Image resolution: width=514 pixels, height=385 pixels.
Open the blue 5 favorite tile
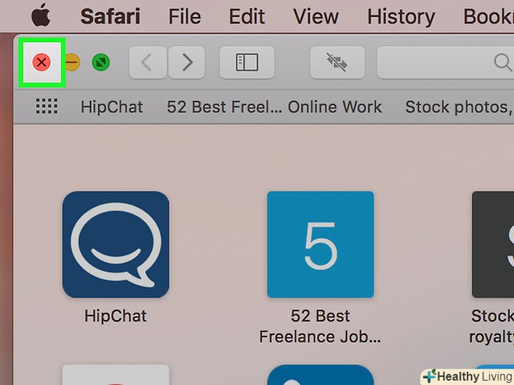point(321,245)
